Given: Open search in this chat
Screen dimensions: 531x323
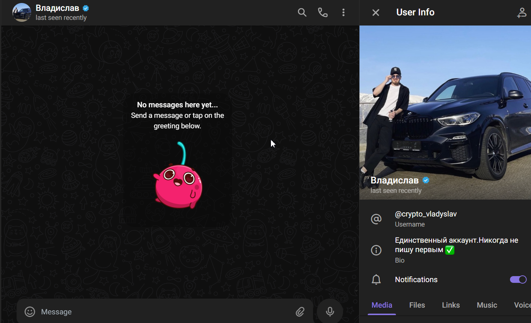Looking at the screenshot, I should tap(302, 12).
